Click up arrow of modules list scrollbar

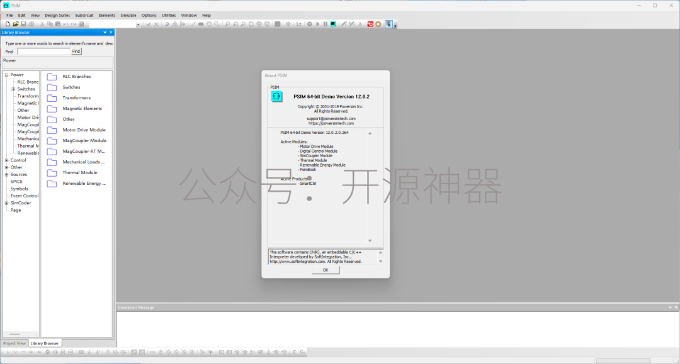(x=370, y=133)
